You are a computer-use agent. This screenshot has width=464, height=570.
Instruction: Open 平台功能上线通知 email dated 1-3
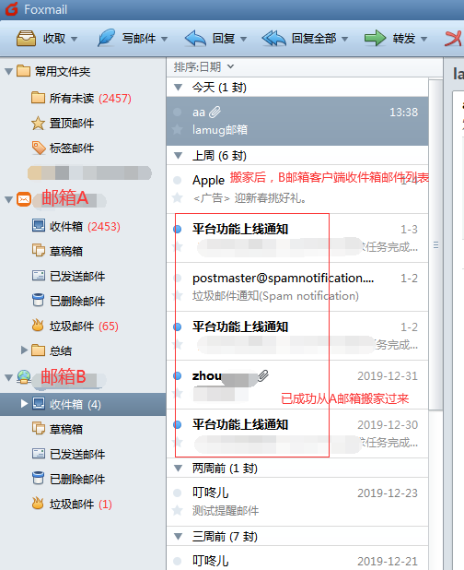297,238
